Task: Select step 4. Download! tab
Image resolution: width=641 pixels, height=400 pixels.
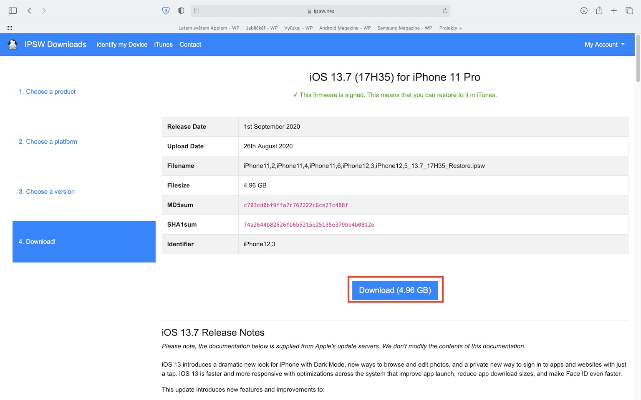Action: coord(84,242)
